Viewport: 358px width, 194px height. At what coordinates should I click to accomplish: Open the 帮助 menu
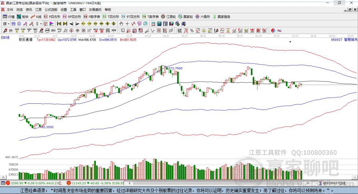coord(108,9)
